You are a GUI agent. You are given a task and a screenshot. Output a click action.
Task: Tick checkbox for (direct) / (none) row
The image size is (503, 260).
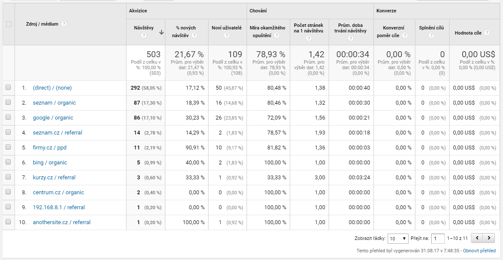[x=8, y=88]
